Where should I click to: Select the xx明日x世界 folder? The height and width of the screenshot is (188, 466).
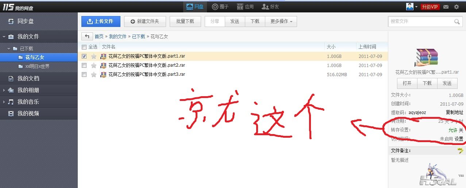(x=37, y=66)
